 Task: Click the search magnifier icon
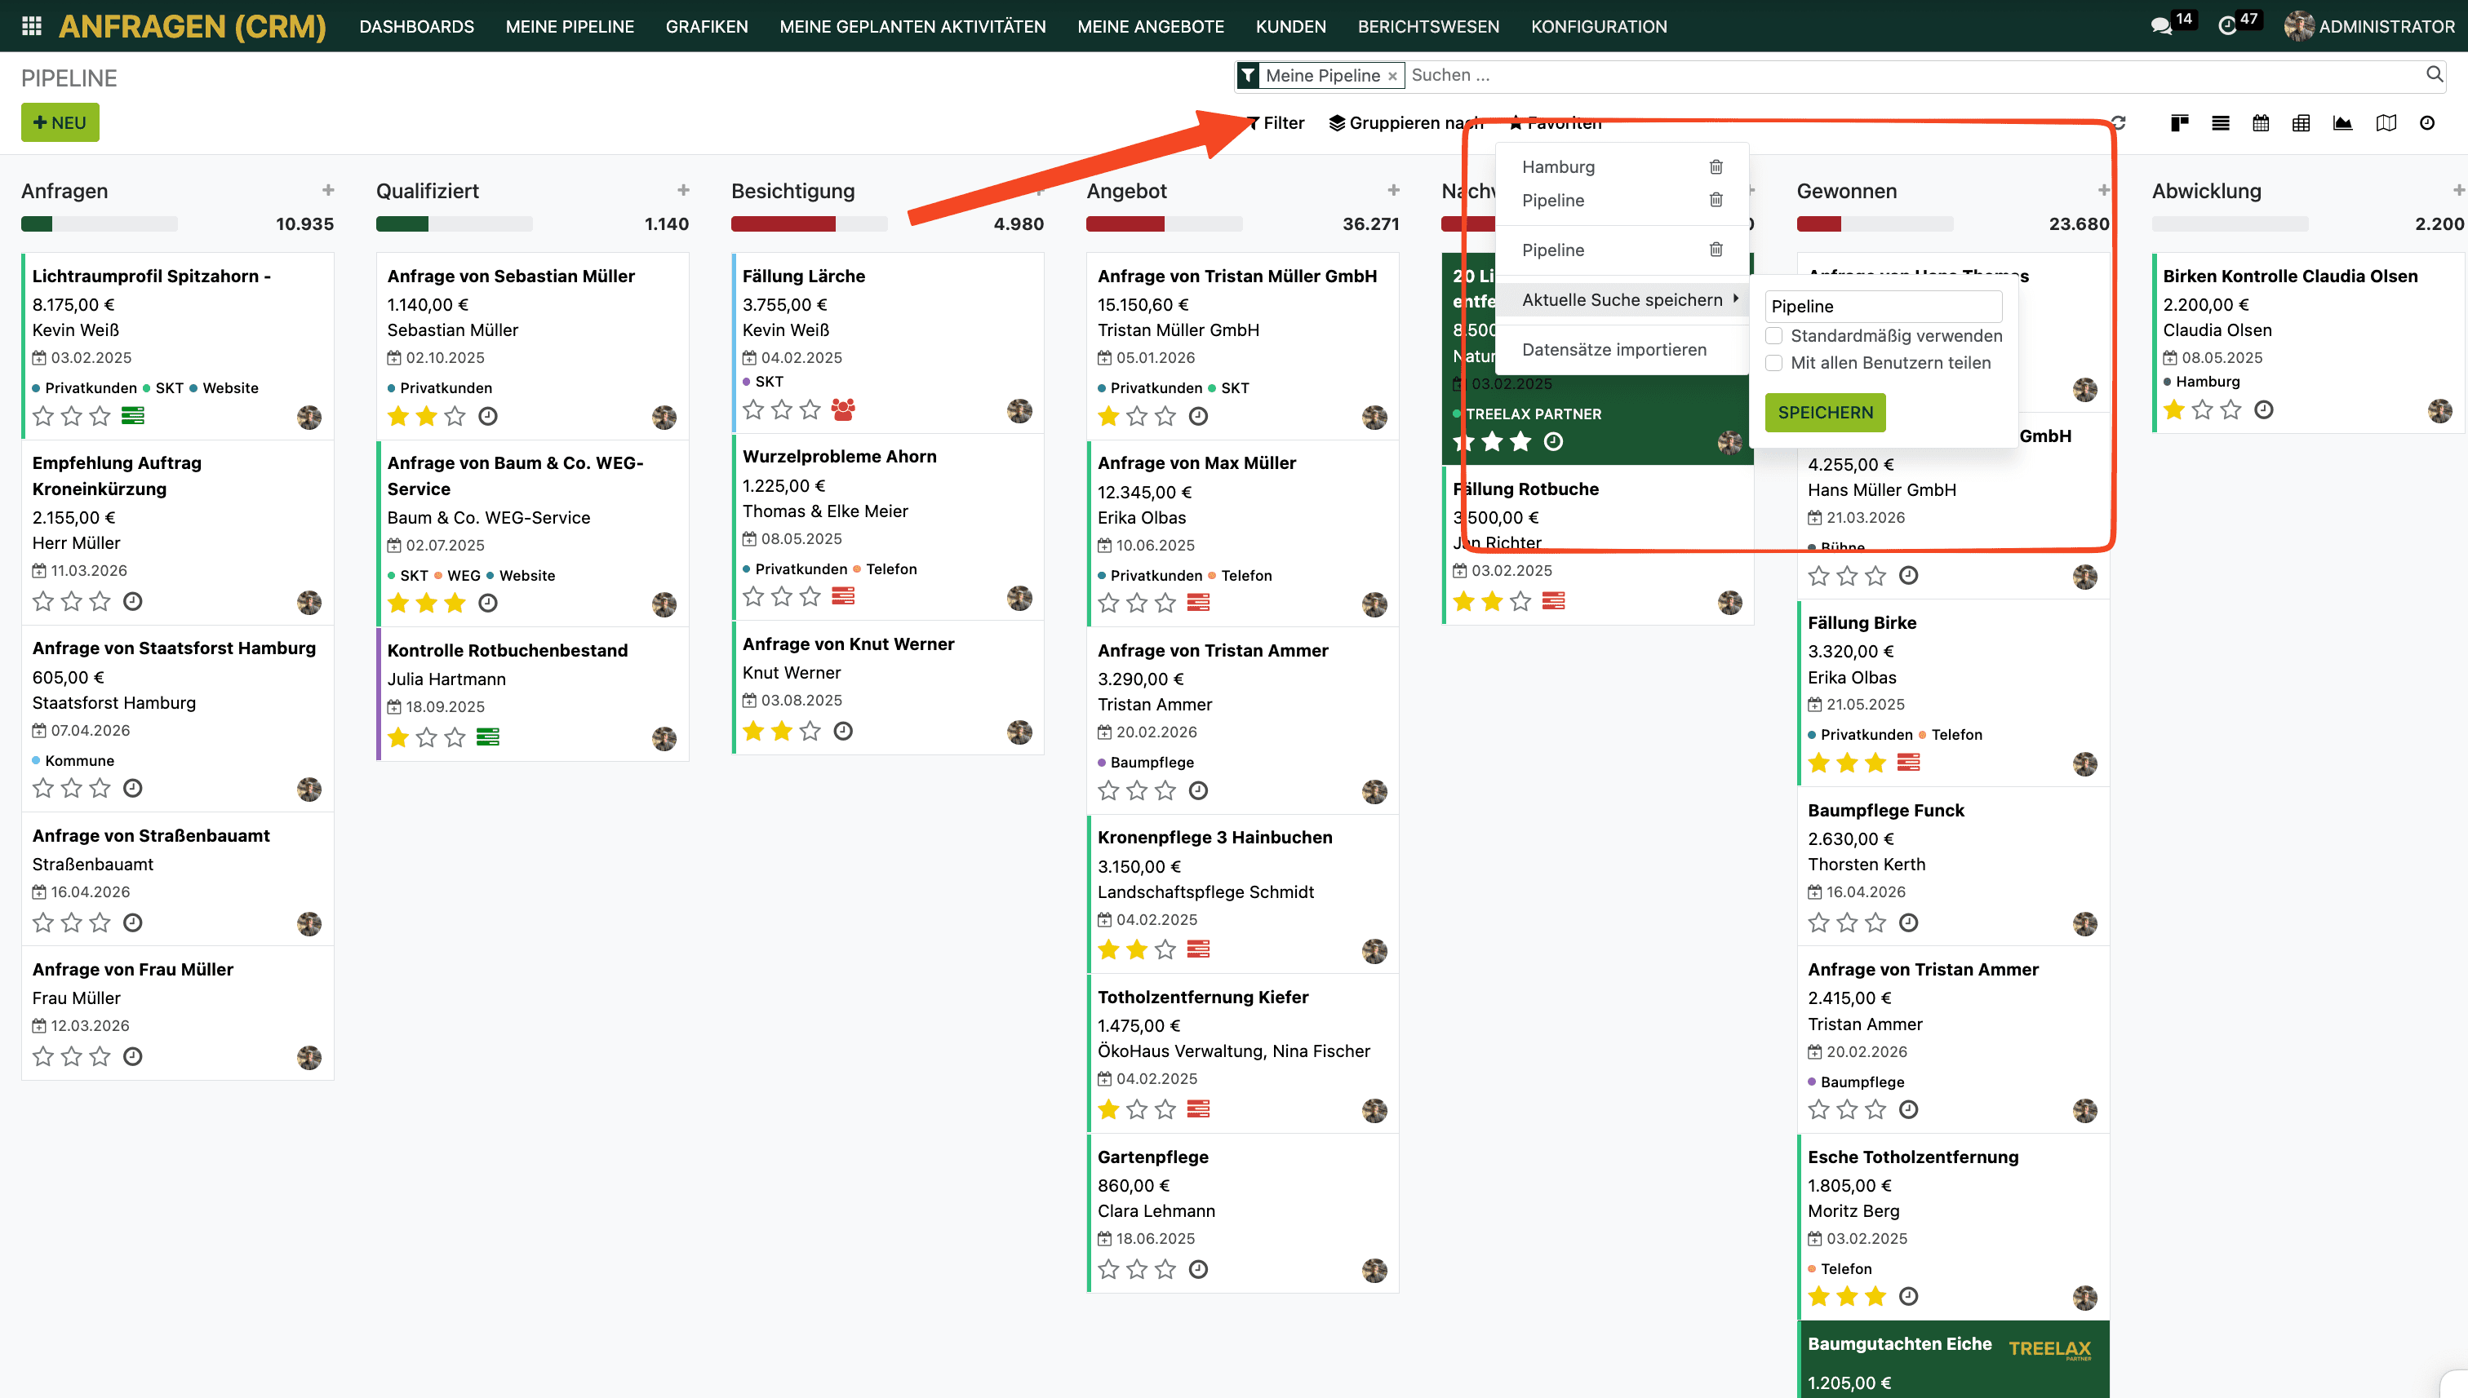[2434, 74]
